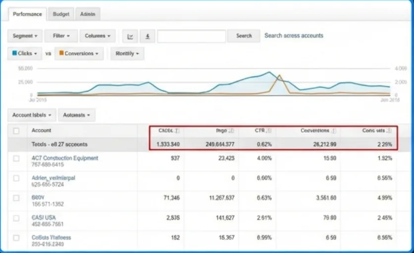Open the Columns dropdown
The height and width of the screenshot is (253, 414).
pyautogui.click(x=98, y=36)
